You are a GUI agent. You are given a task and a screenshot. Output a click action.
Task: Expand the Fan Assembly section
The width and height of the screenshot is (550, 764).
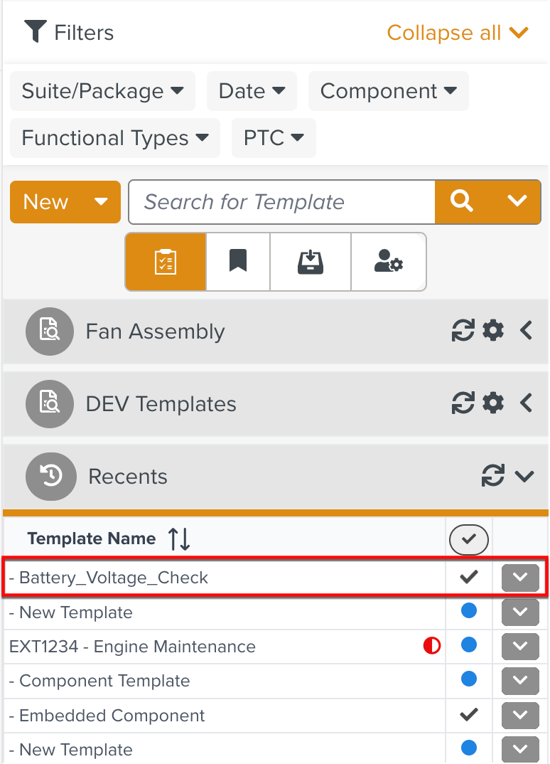point(526,331)
